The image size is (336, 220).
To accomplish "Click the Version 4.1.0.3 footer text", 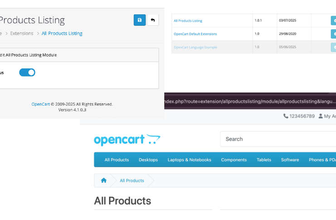I will coord(72,110).
